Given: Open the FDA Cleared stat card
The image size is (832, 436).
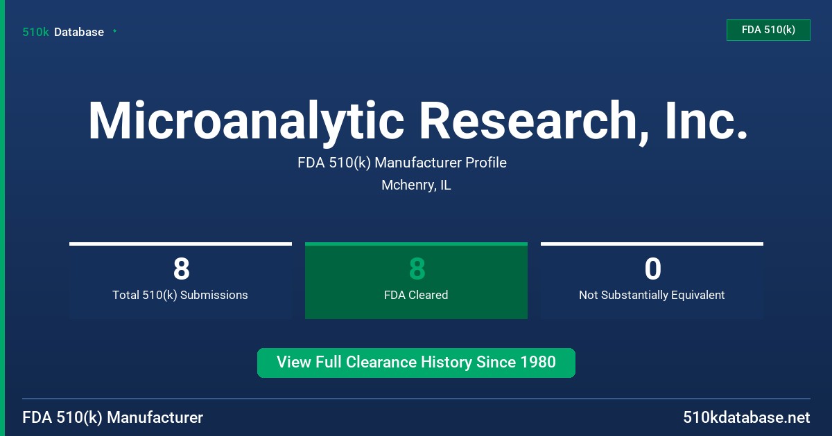Looking at the screenshot, I should click(x=416, y=280).
